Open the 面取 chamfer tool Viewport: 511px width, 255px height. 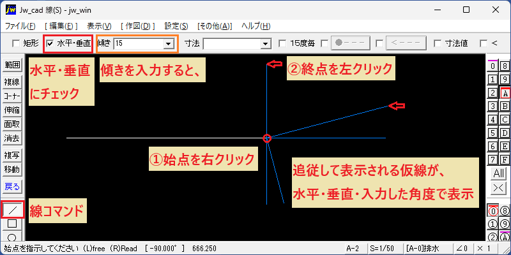coord(12,124)
